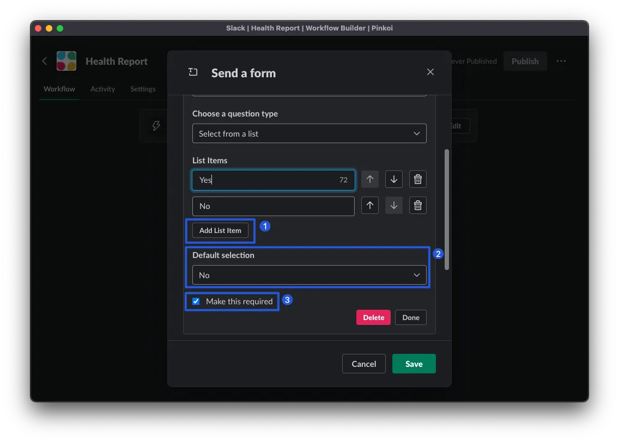Move the No list item up
This screenshot has width=619, height=442.
(369, 206)
